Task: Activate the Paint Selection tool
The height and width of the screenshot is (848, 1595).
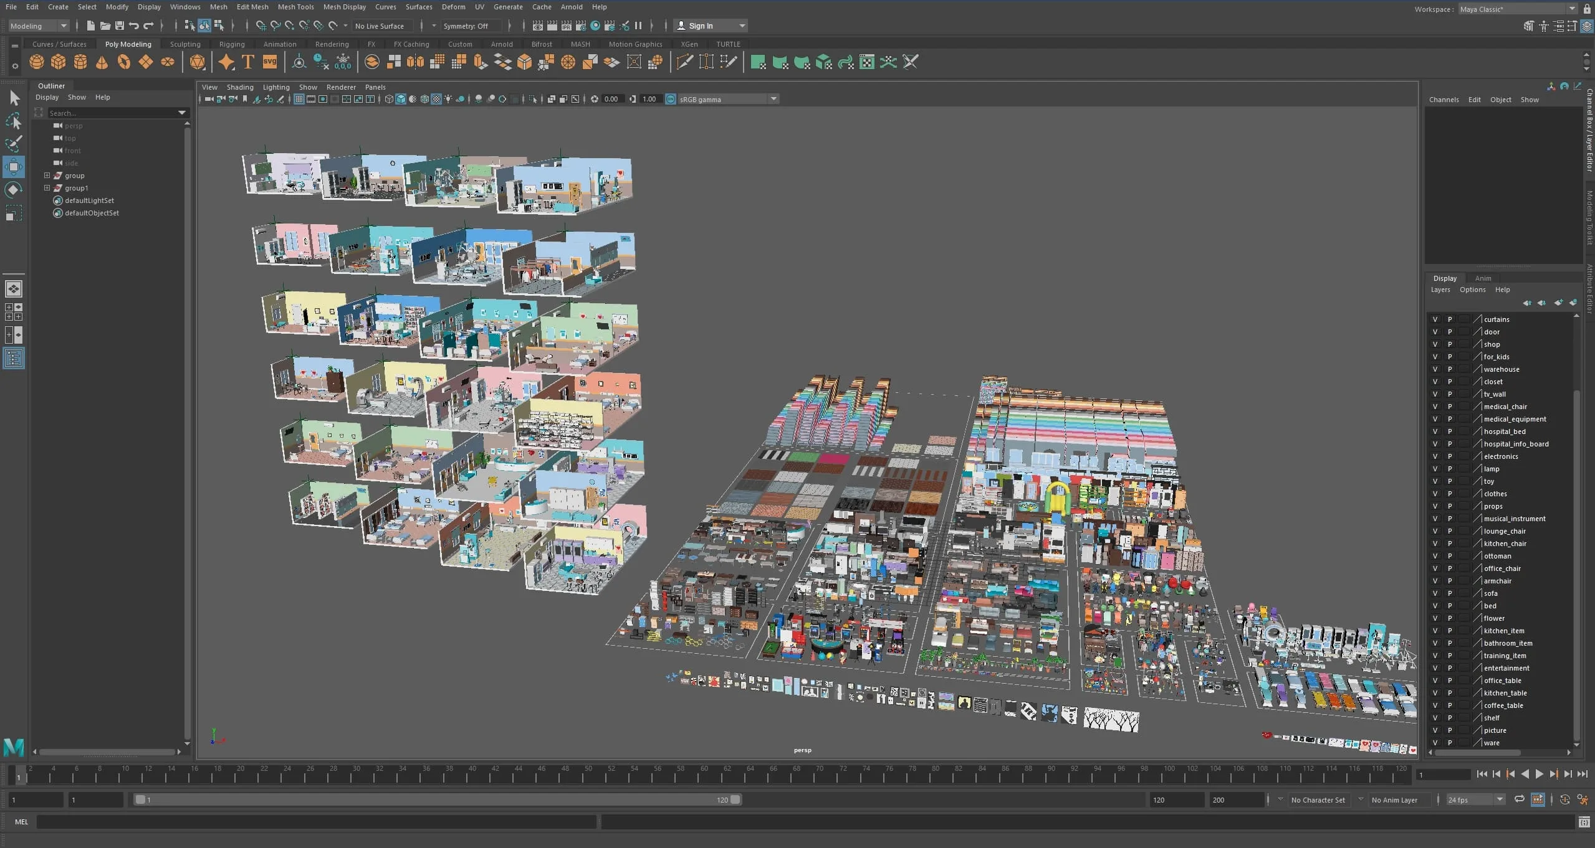Action: point(14,144)
